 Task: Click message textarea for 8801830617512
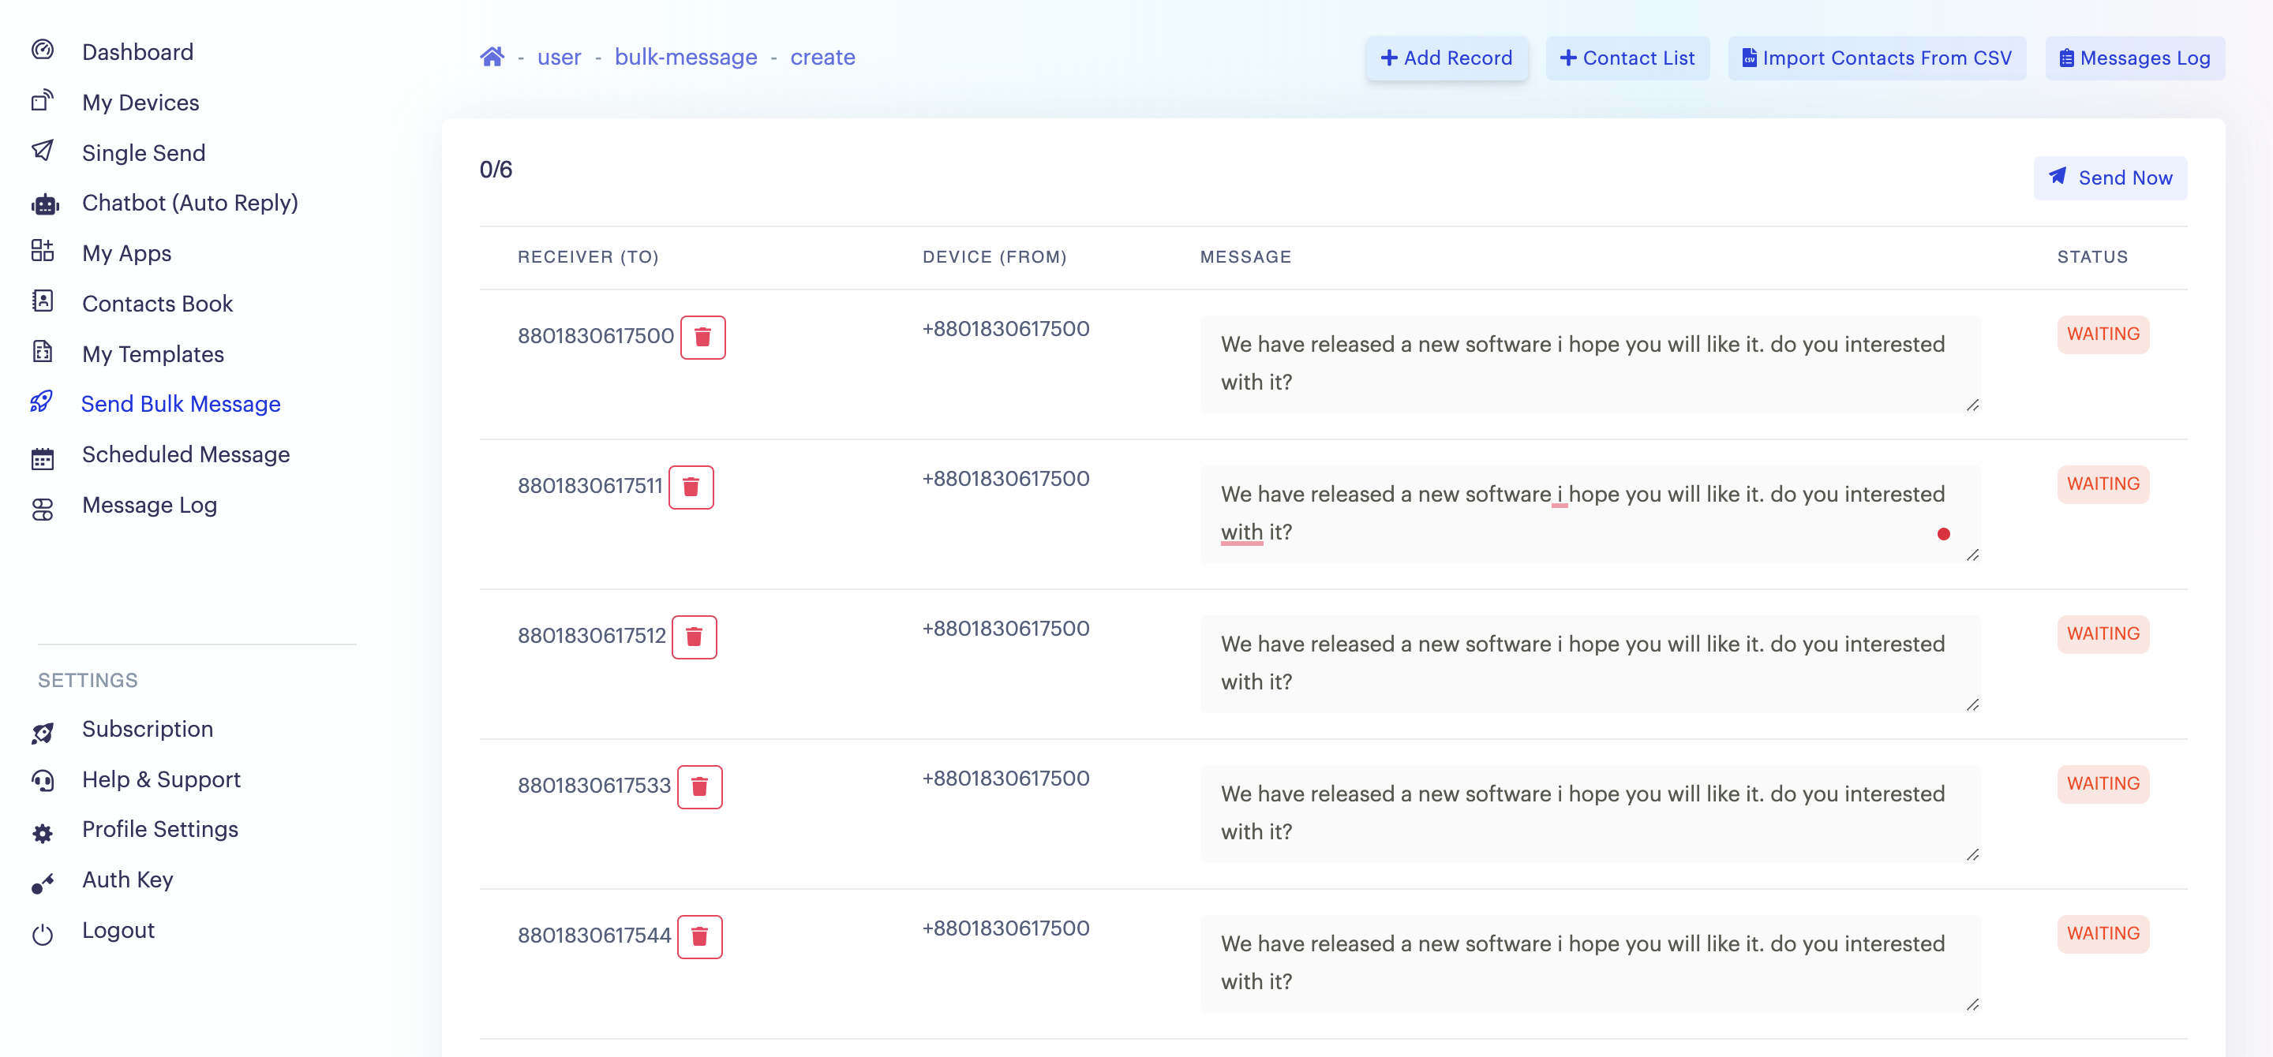pyautogui.click(x=1588, y=663)
